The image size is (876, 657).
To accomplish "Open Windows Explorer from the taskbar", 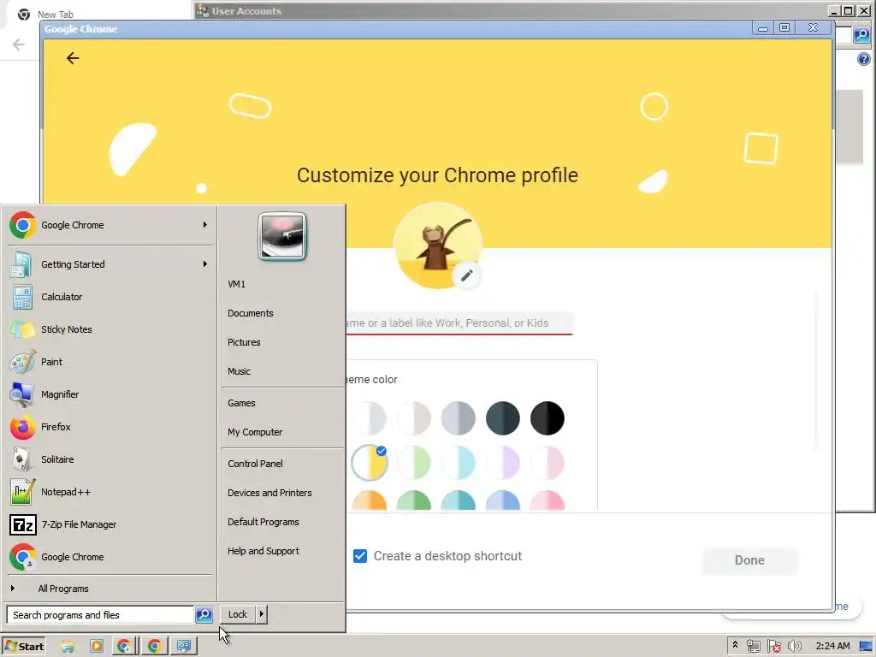I will [68, 646].
